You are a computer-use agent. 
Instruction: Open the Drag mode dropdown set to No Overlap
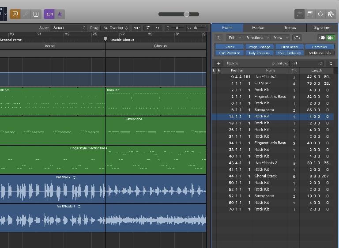(115, 28)
